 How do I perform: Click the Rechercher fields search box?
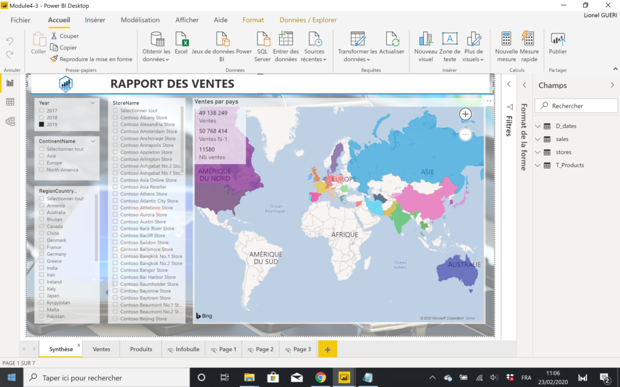(x=576, y=106)
